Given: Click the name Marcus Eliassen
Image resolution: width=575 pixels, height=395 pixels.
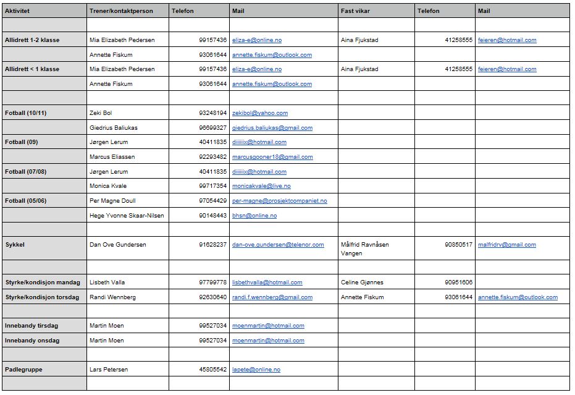Looking at the screenshot, I should pos(112,157).
